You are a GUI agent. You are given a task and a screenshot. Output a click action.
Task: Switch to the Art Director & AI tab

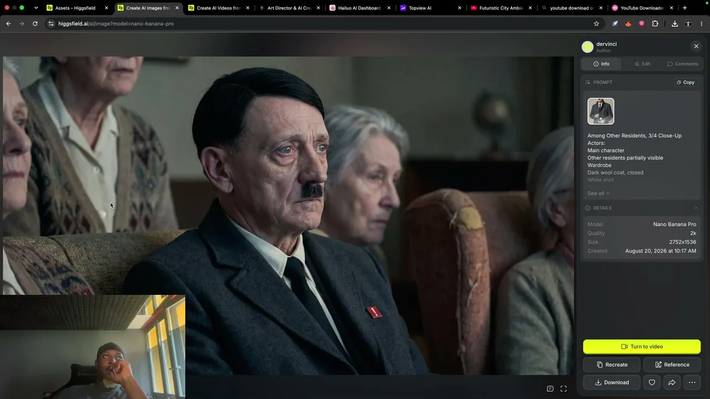tap(289, 8)
